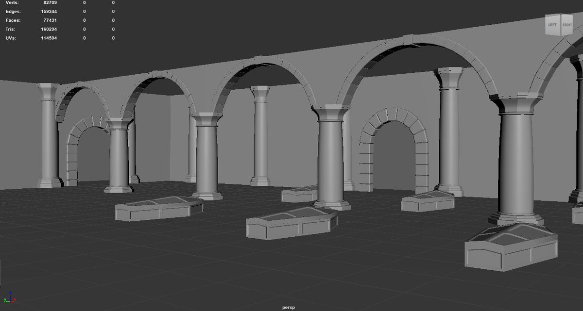The width and height of the screenshot is (583, 311).
Task: Click the Faces: label in the HUD
Action: (13, 20)
